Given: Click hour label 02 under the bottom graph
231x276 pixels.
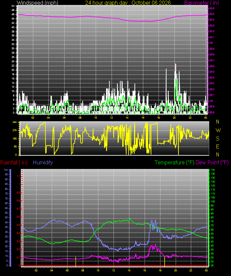Looking at the screenshot, I should point(36,270).
